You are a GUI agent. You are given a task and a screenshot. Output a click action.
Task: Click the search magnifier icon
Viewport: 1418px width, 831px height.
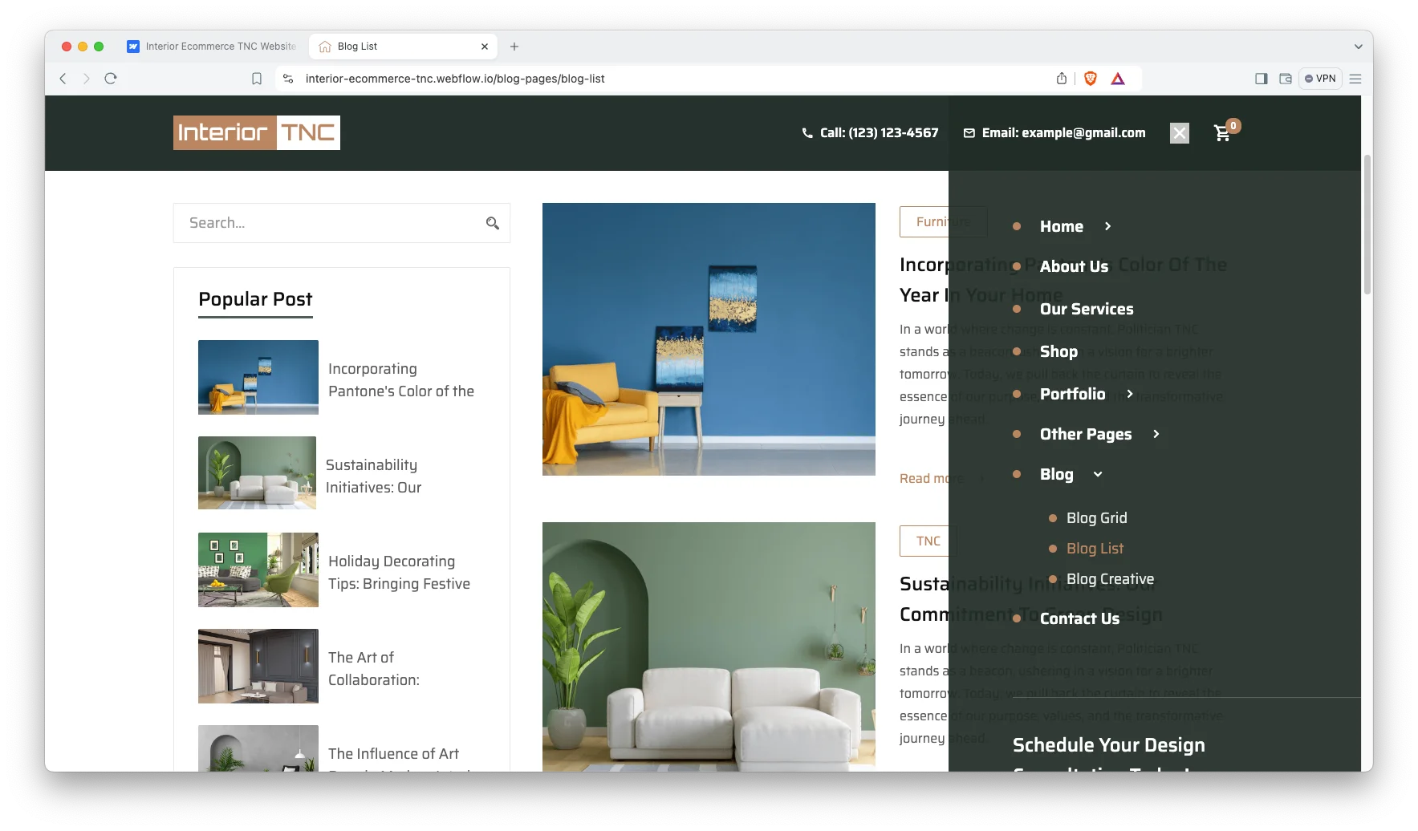click(493, 223)
